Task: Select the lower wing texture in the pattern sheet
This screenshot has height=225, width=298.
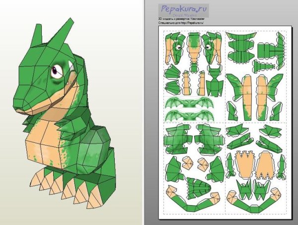Action: [190, 115]
